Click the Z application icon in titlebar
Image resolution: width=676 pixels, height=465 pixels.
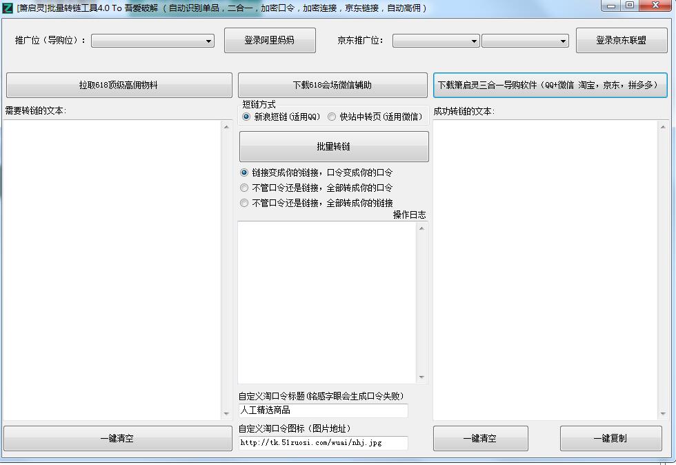click(x=8, y=8)
